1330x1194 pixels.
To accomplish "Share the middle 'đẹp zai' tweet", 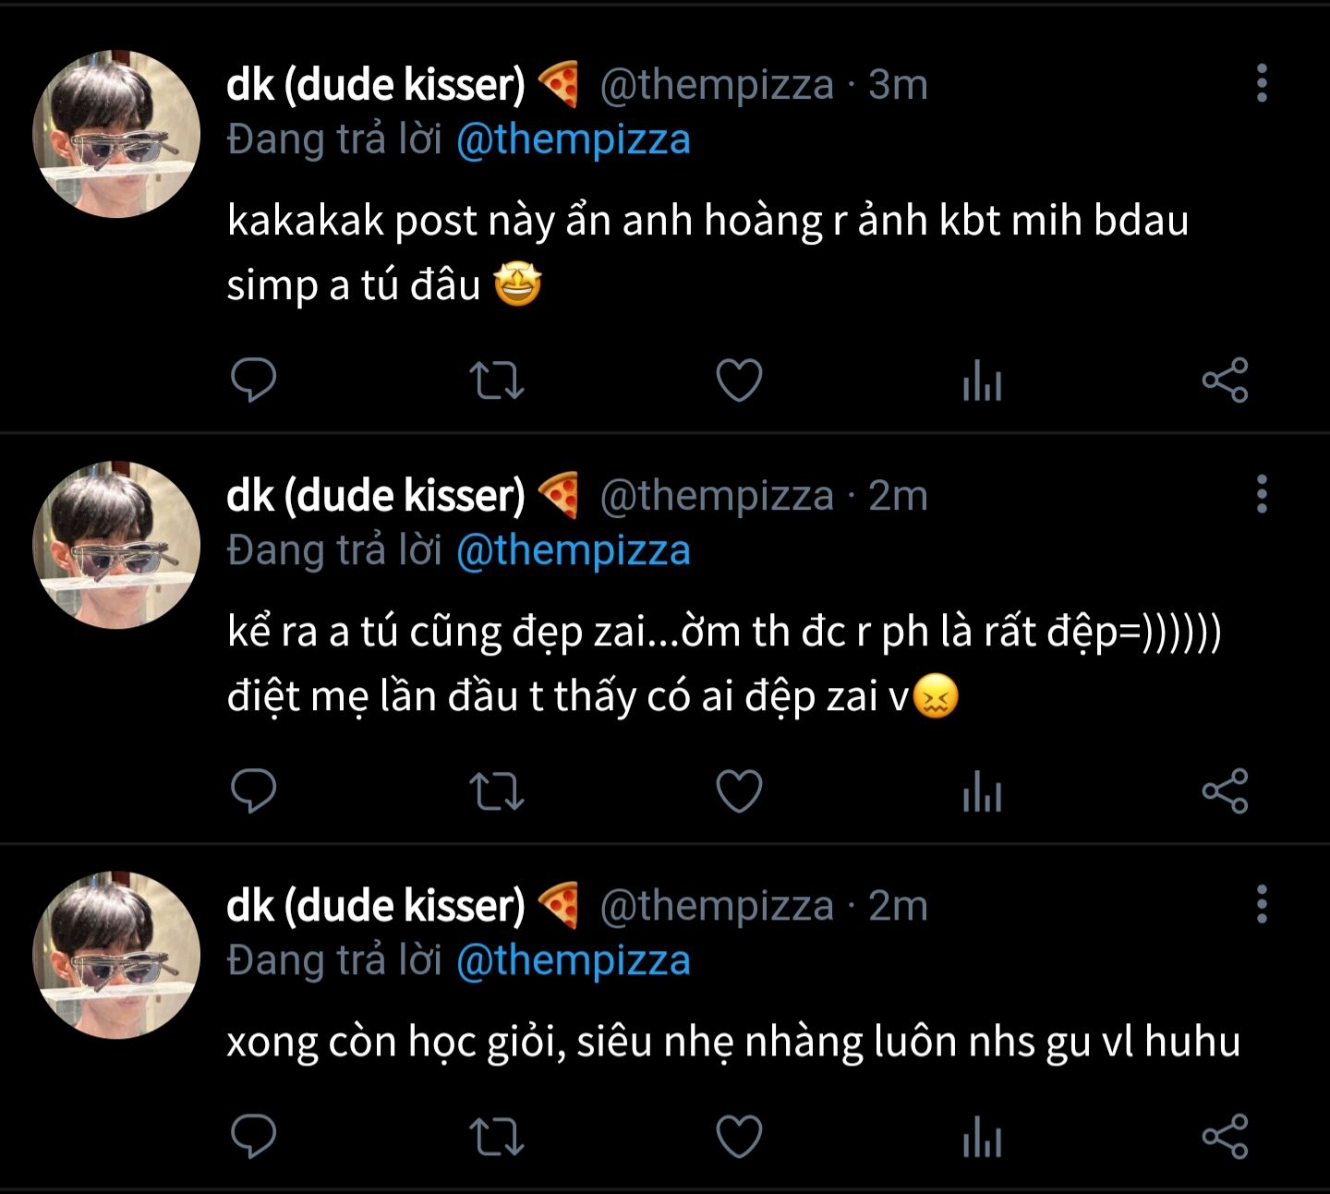I will point(1225,791).
